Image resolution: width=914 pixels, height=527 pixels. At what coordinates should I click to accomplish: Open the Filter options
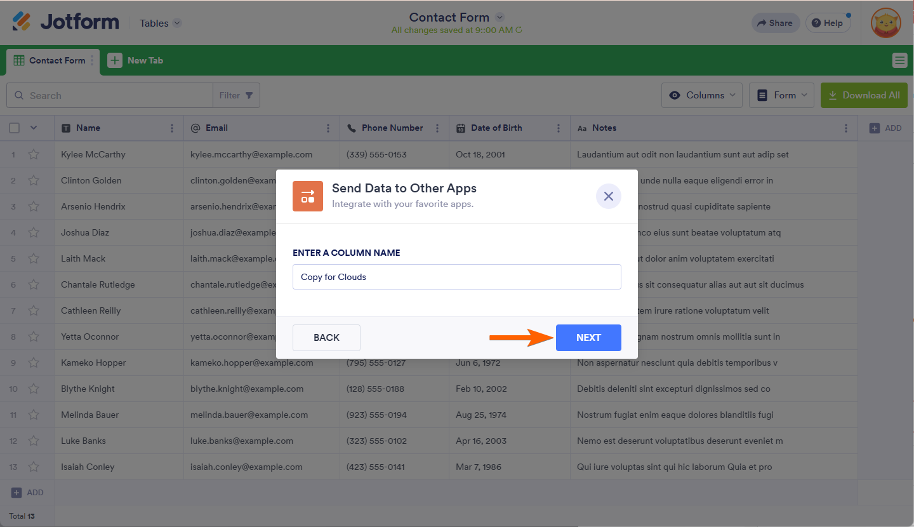pyautogui.click(x=236, y=95)
